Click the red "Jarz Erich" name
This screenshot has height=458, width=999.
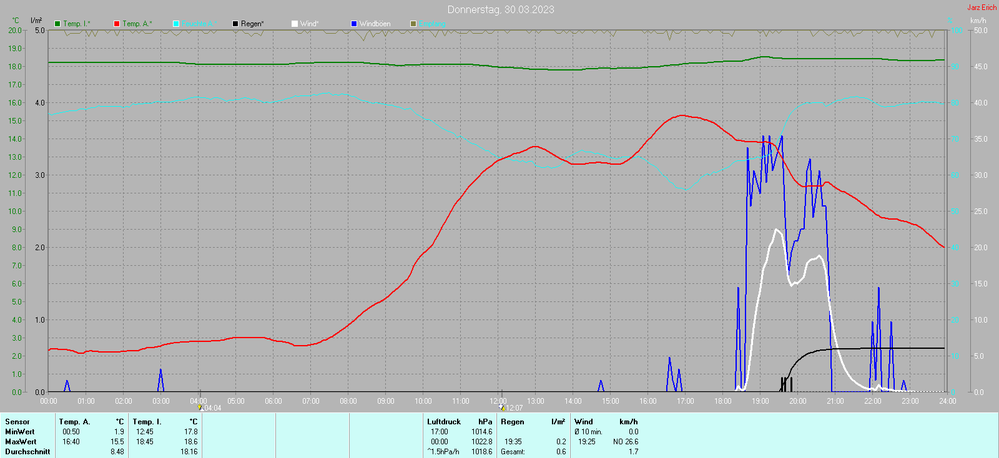click(x=982, y=7)
